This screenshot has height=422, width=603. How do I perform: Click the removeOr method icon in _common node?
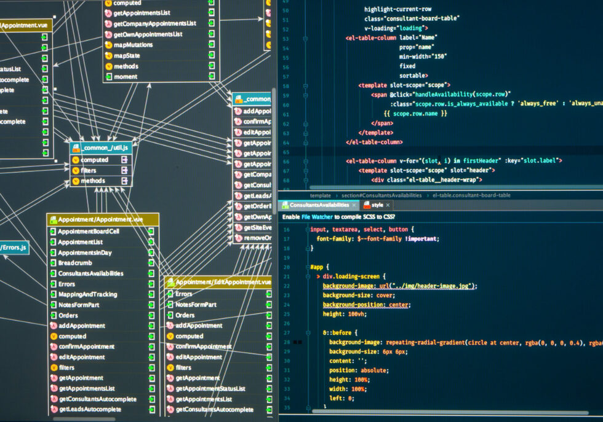tap(239, 238)
